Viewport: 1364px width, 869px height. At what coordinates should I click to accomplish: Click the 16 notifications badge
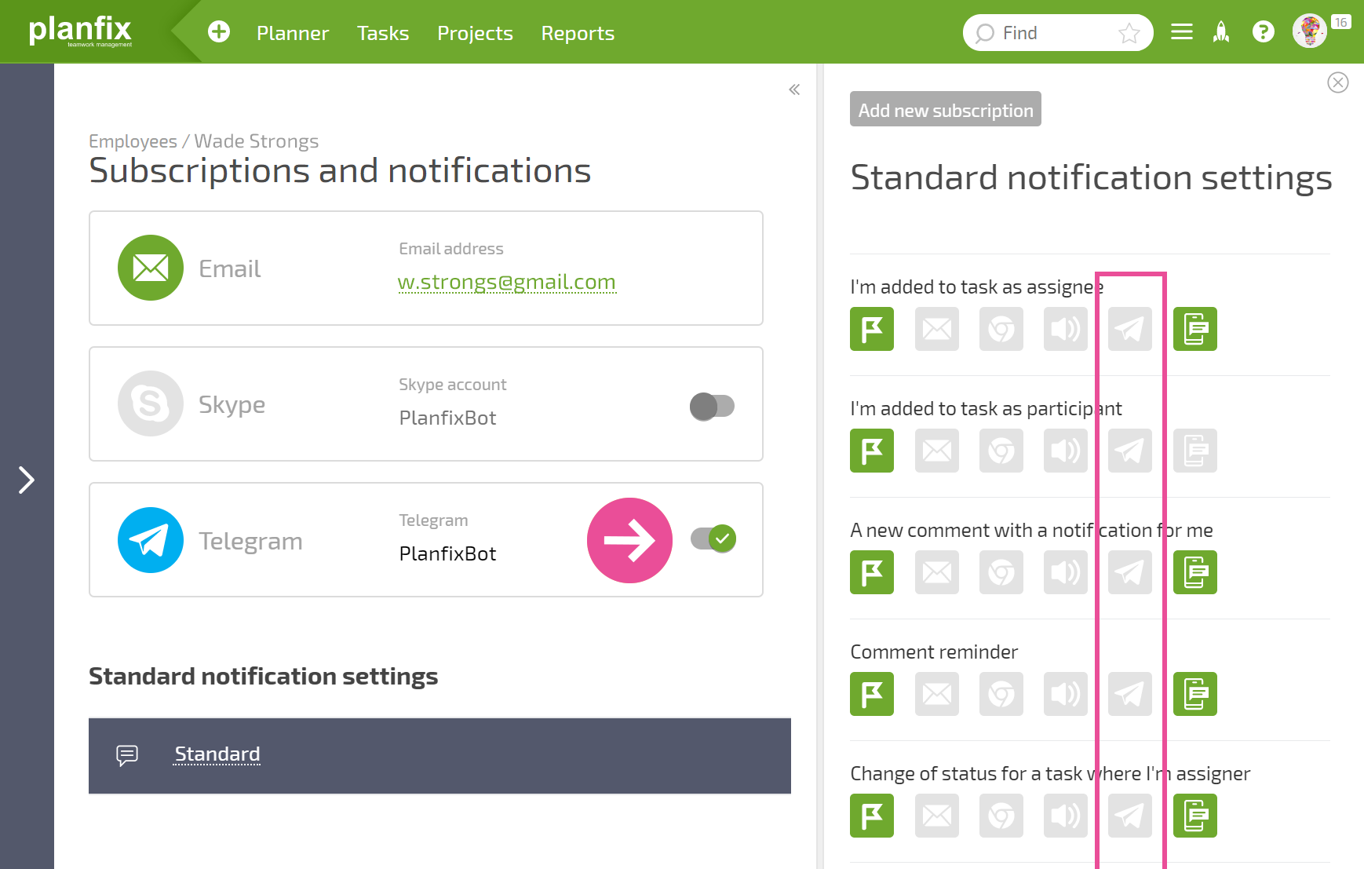pos(1340,22)
